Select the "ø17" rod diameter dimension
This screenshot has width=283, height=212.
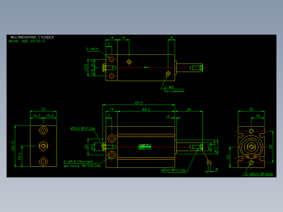[216, 147]
